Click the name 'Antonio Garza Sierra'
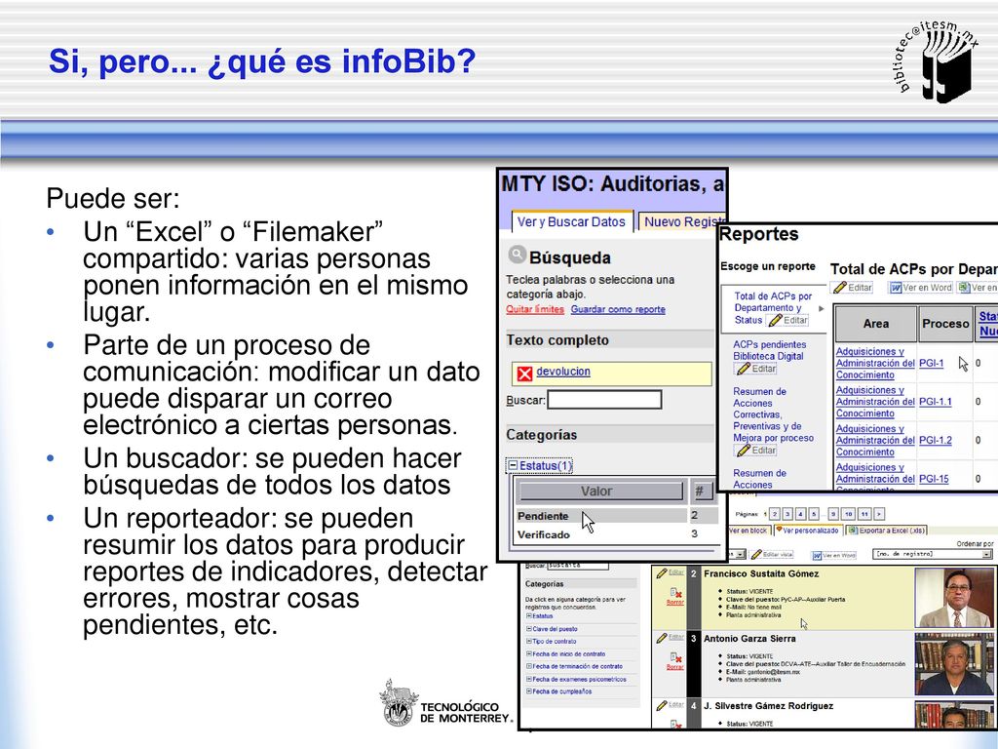Image resolution: width=998 pixels, height=749 pixels. coord(749,638)
